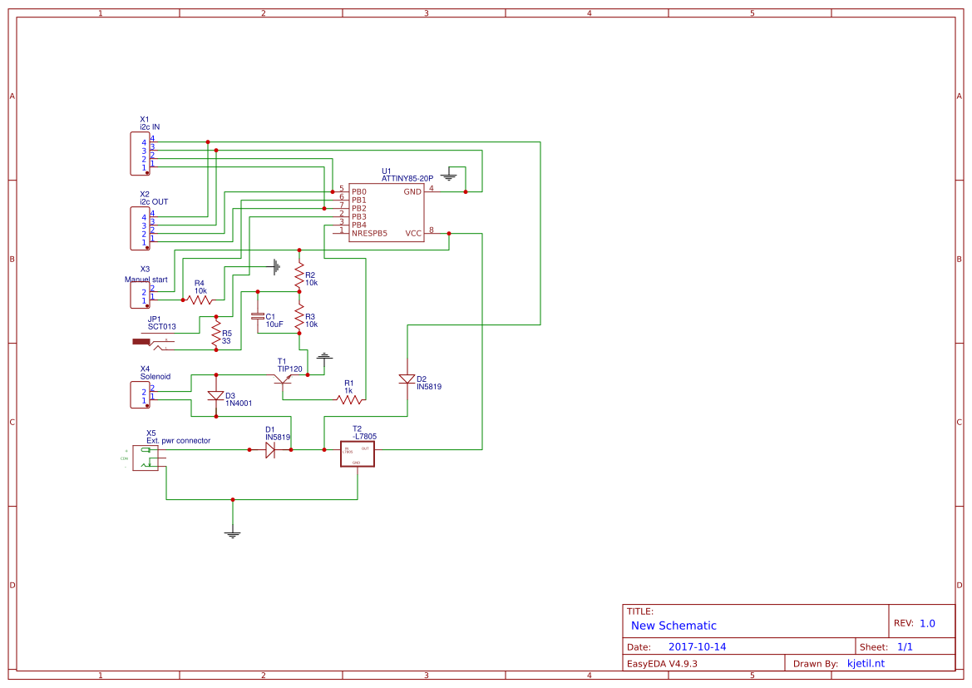
Task: Select the D3 1N4001 diode symbol
Action: [x=214, y=394]
